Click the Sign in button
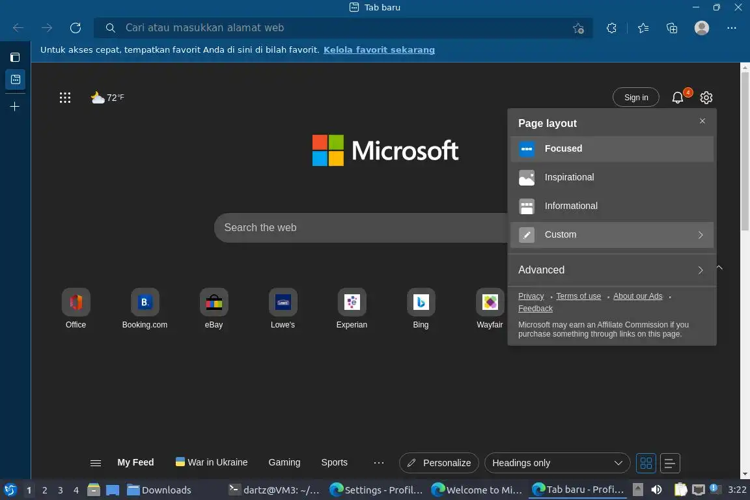Screen dimensions: 750x500 point(635,97)
